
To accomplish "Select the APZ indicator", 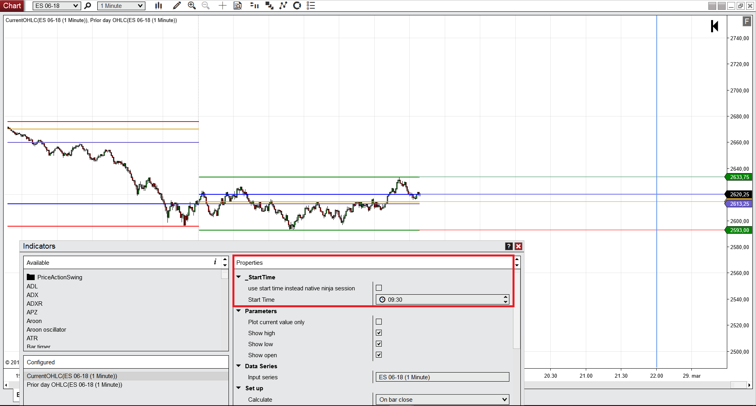I will pyautogui.click(x=32, y=312).
